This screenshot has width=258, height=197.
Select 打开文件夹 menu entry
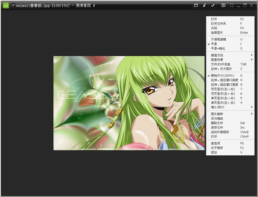(x=230, y=24)
